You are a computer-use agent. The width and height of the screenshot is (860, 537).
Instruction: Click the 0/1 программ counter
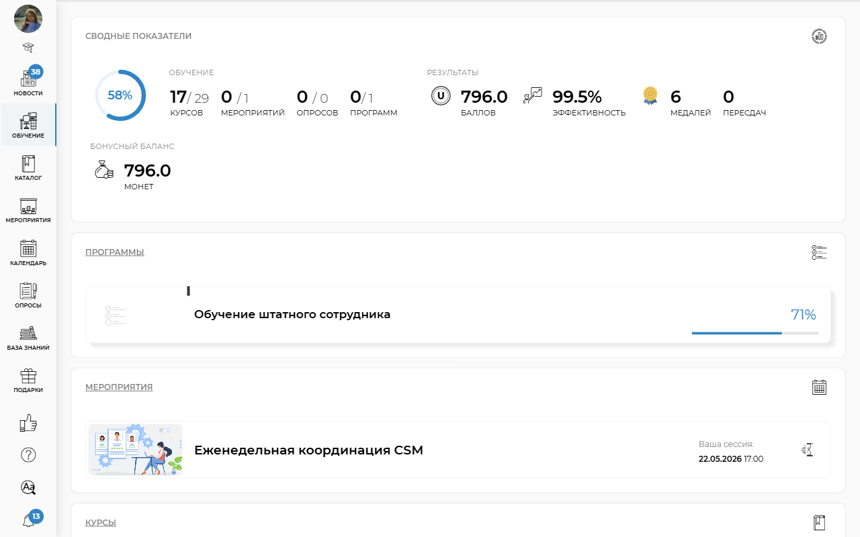coord(374,103)
